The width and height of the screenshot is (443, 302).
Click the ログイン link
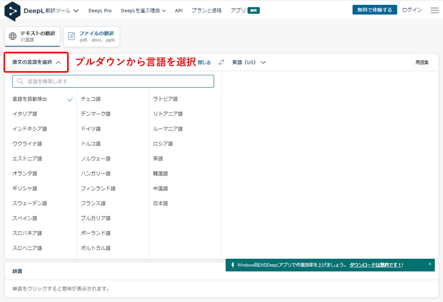(412, 10)
